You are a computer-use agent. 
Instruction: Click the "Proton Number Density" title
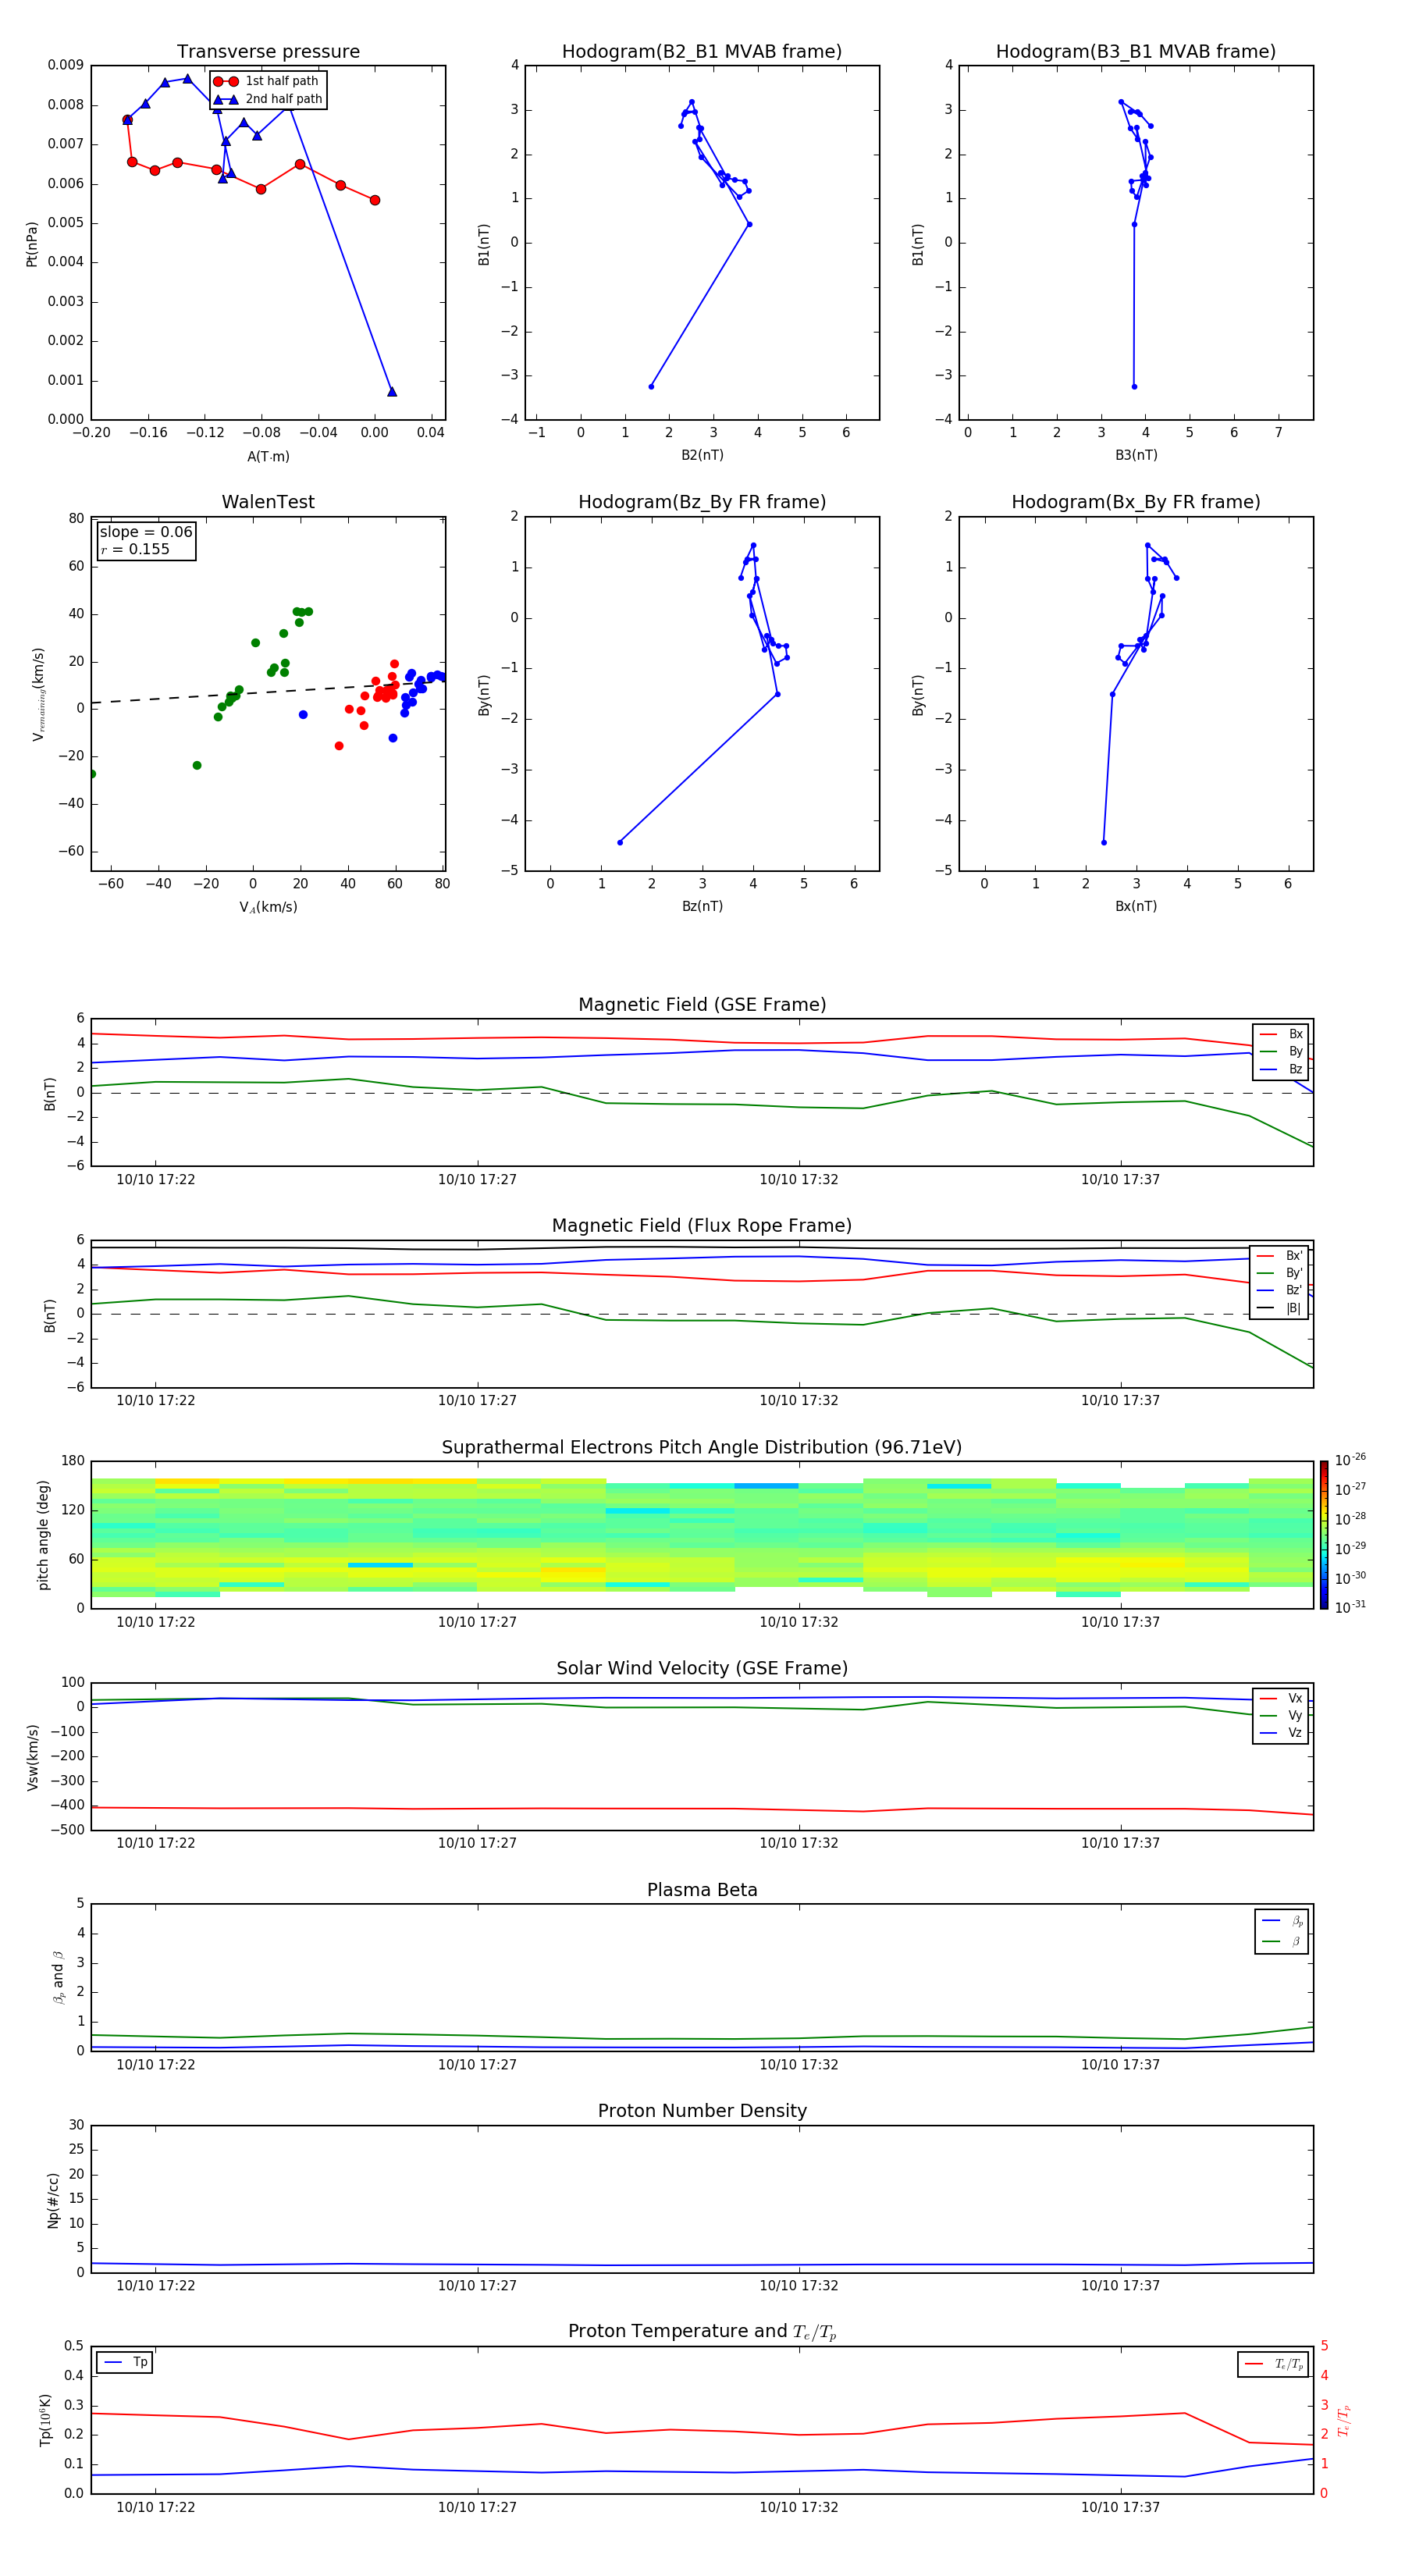(702, 2111)
